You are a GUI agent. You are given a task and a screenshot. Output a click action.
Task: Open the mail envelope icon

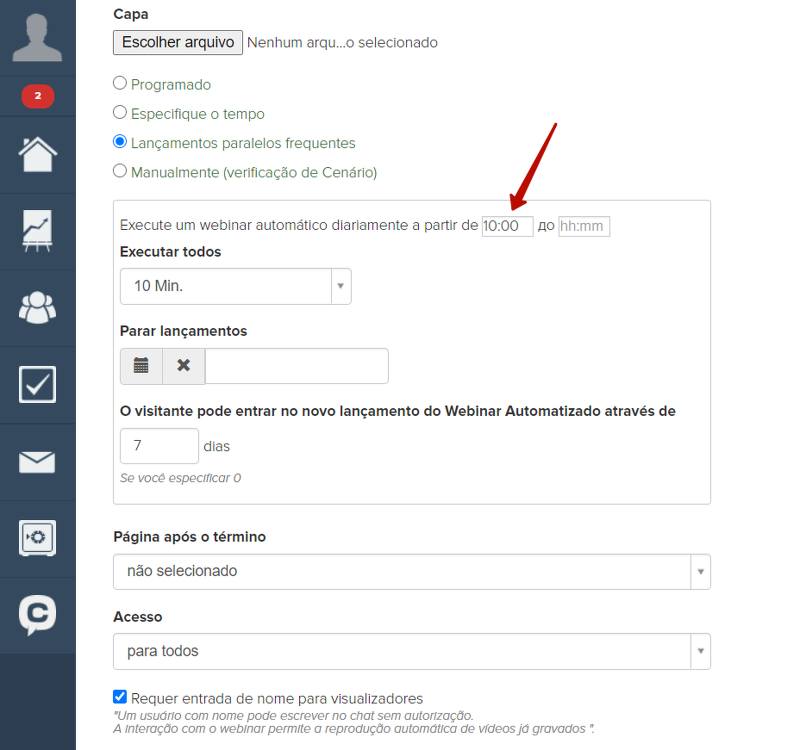click(38, 462)
